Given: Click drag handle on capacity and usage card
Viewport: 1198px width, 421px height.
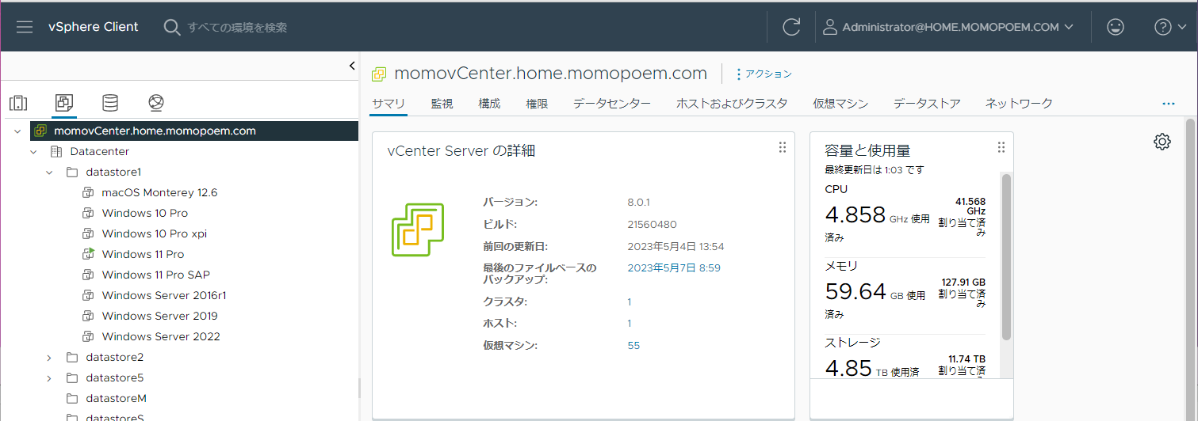Looking at the screenshot, I should [1001, 147].
